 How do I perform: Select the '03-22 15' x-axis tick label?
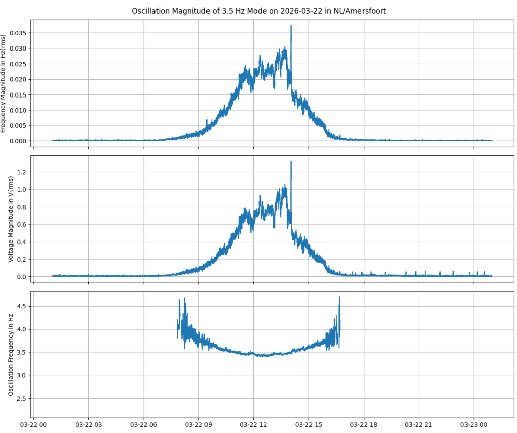pyautogui.click(x=308, y=425)
